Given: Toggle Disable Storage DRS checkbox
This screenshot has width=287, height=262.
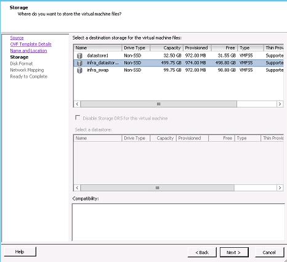Looking at the screenshot, I should 78,118.
